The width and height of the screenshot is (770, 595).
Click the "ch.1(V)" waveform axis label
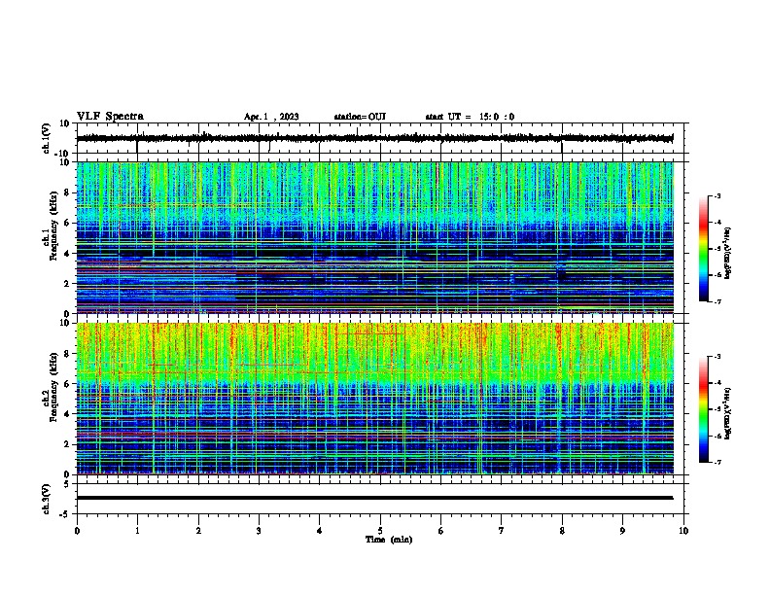[x=47, y=138]
